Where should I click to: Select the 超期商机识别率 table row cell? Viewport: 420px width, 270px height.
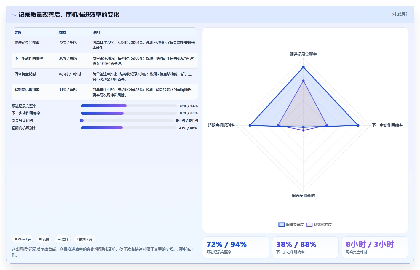[x=27, y=90]
